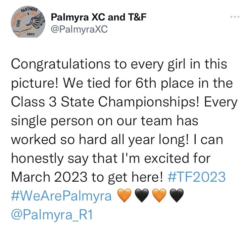Open the #WeArePalmyra hashtag
Viewport: 245px width, 227px height.
(61, 196)
